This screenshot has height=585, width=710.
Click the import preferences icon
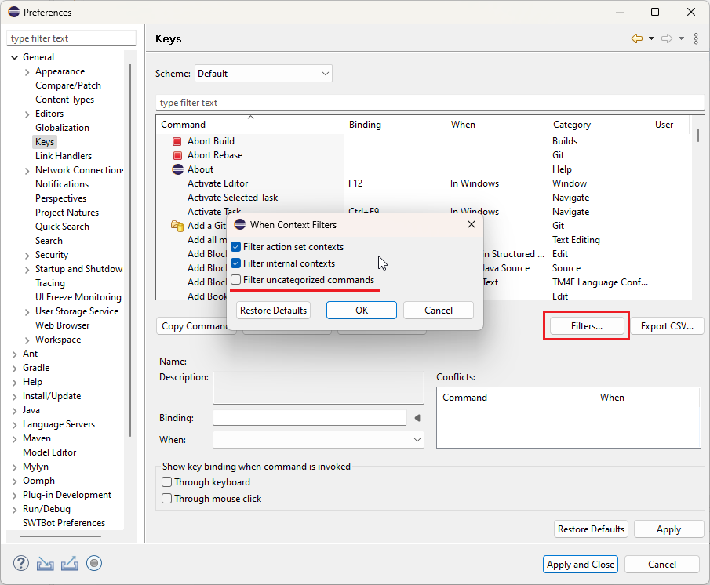pyautogui.click(x=46, y=563)
